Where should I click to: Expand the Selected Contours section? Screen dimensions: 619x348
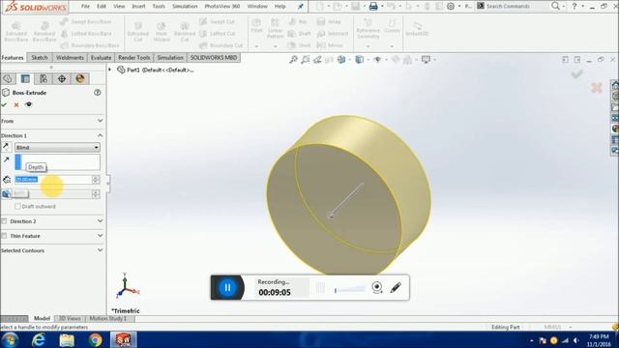click(101, 250)
